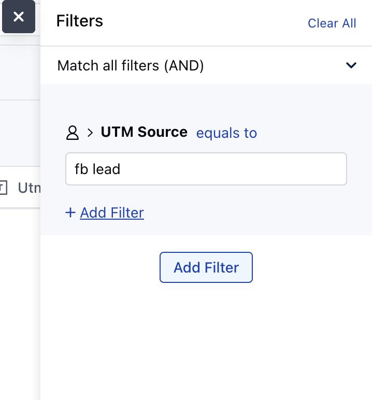The width and height of the screenshot is (372, 400).
Task: Click the plus icon next to Add Filter link
Action: coord(70,213)
